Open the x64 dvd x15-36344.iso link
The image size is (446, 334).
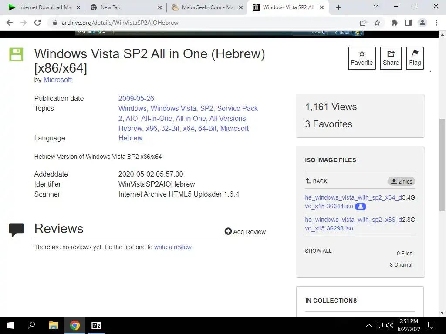click(353, 202)
